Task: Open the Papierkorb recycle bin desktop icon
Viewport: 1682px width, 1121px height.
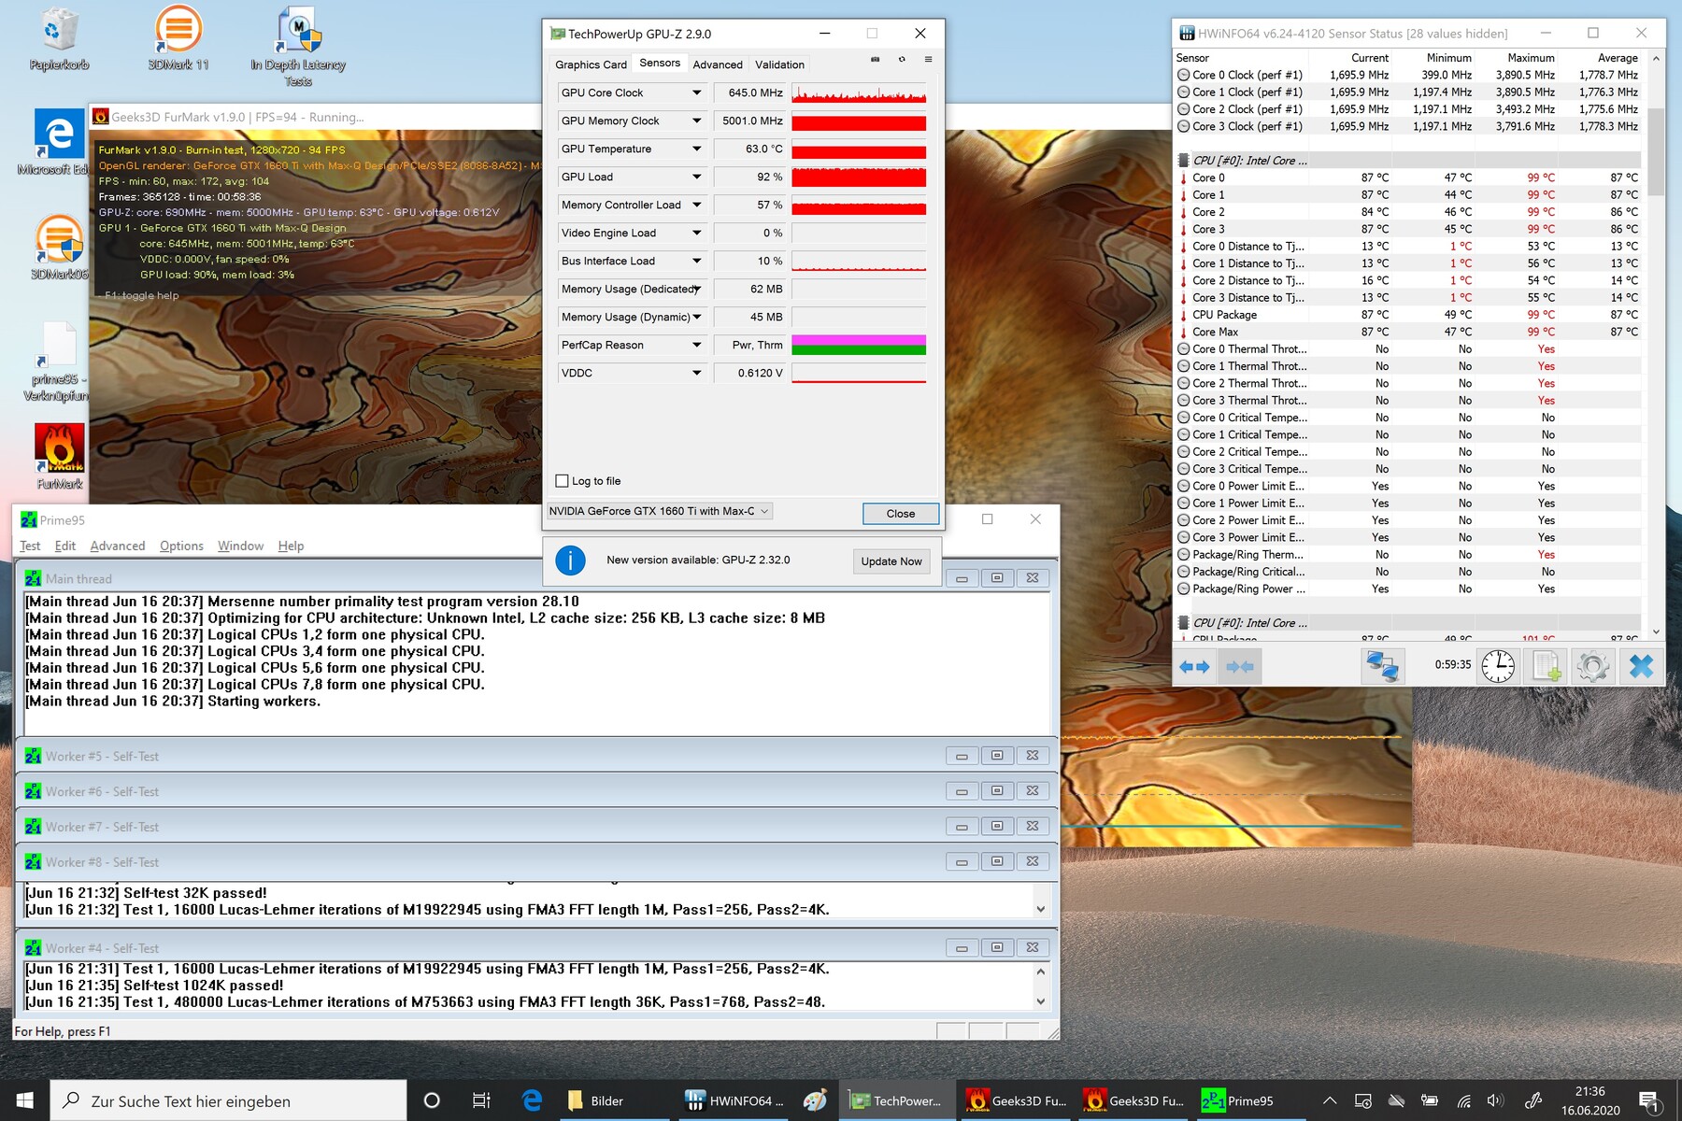Action: [x=59, y=39]
